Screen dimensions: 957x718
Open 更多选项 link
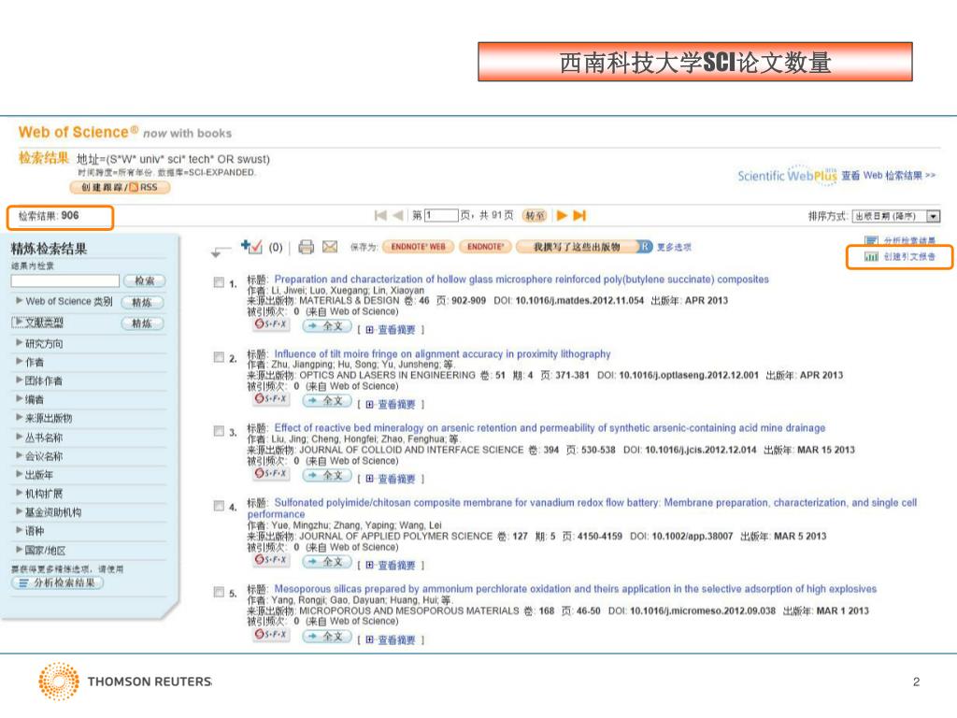(x=674, y=247)
